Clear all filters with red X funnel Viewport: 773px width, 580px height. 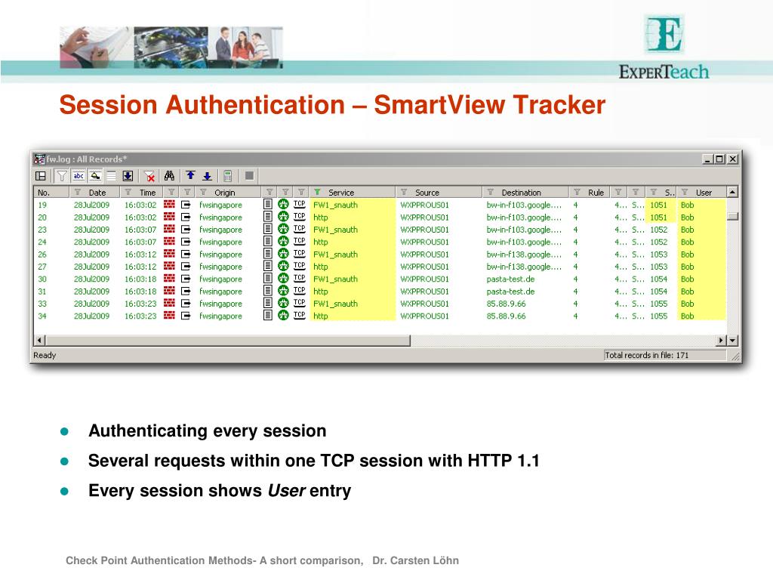click(149, 176)
